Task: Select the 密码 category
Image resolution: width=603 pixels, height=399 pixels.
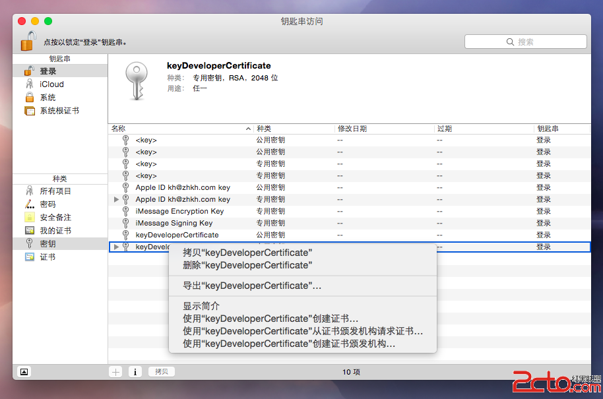Action: (48, 204)
